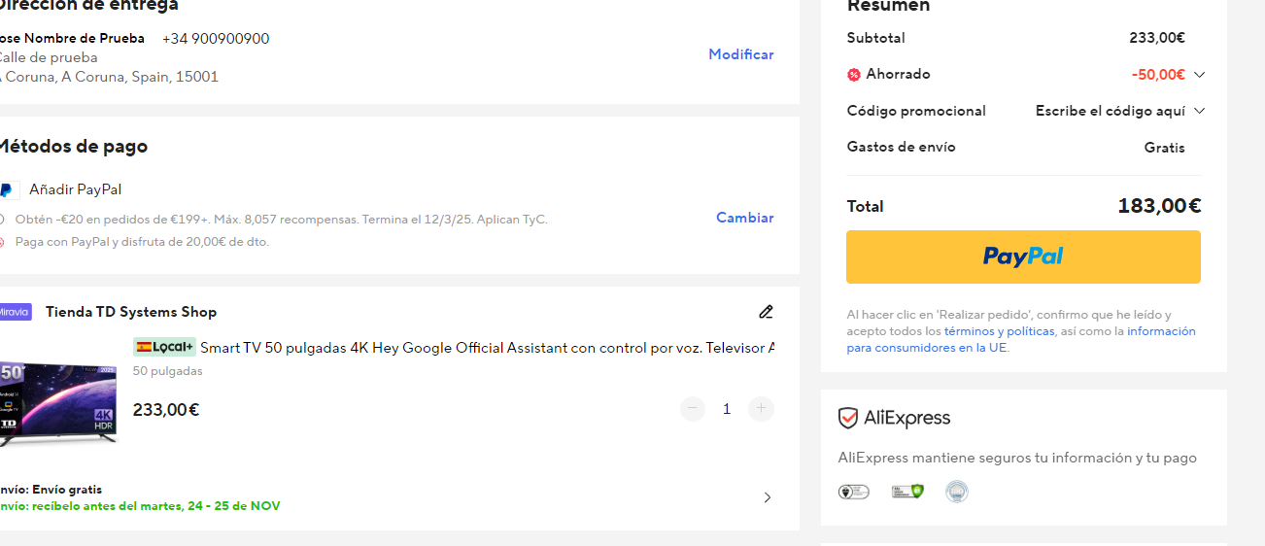Click Cambiar to change payment method
The image size is (1265, 546).
pos(745,218)
